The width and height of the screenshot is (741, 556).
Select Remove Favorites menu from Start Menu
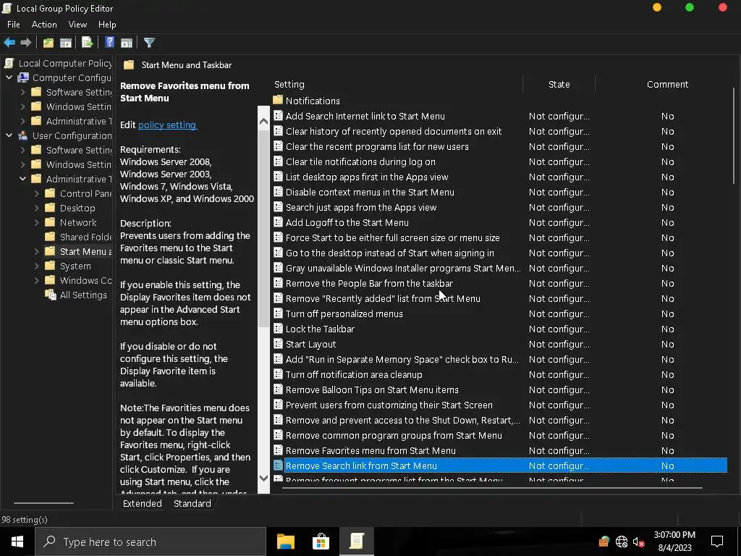click(x=370, y=450)
